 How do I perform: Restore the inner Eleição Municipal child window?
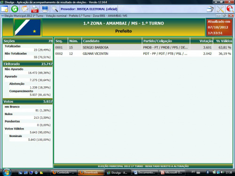click(x=225, y=15)
